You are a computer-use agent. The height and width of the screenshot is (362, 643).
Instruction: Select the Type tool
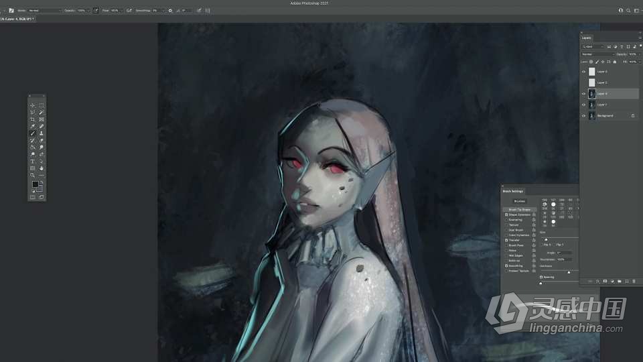pos(33,162)
